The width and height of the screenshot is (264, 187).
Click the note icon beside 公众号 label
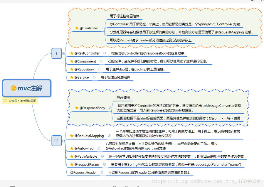click(x=5, y=101)
